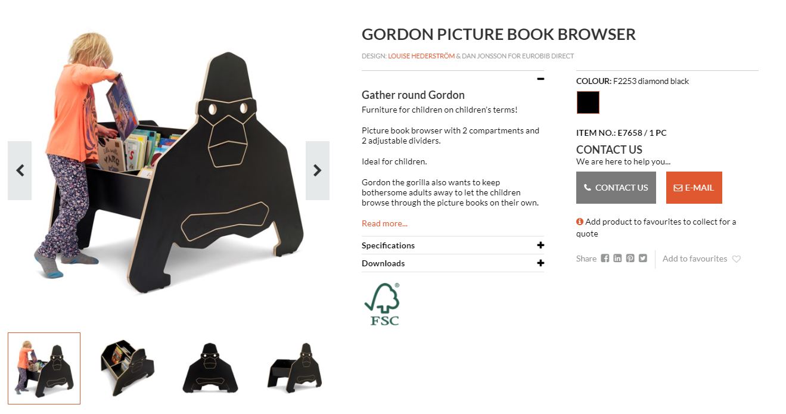Select the second thumbnail with books
This screenshot has height=414, width=786.
(128, 368)
